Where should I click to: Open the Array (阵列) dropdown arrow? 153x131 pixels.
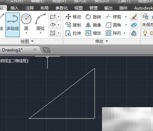[x=125, y=33]
